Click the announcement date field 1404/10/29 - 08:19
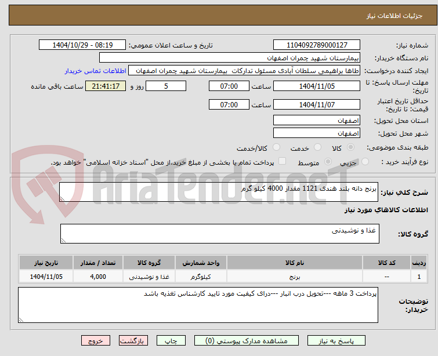The width and height of the screenshot is (438, 356). tap(82, 45)
